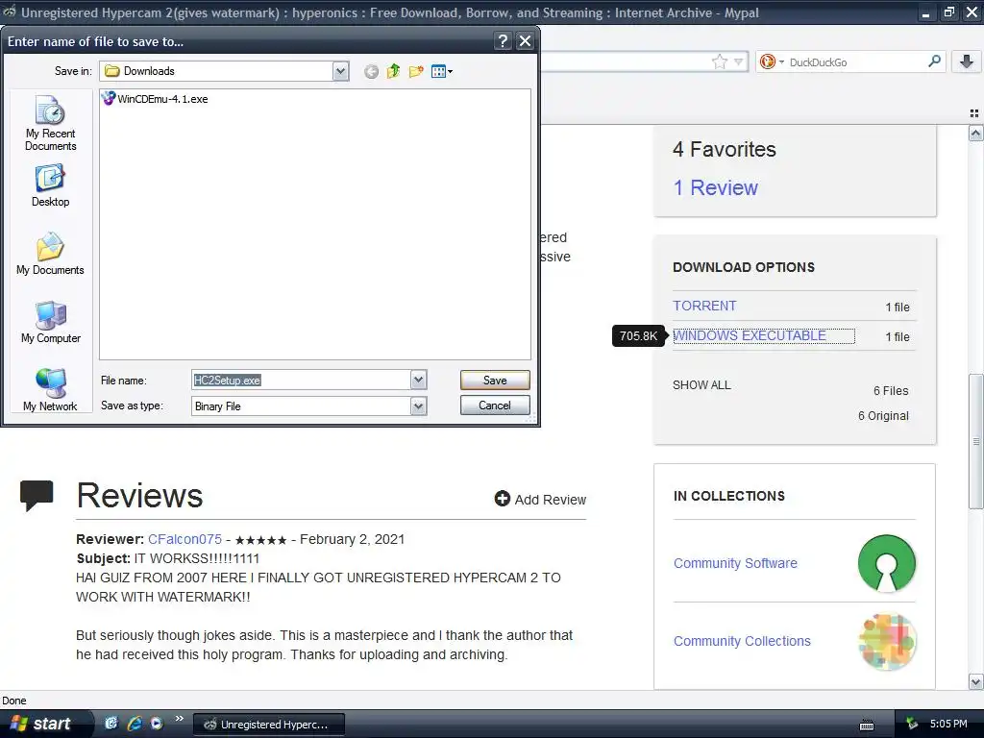Click SHOW ALL download options
The image size is (984, 738).
click(x=701, y=384)
